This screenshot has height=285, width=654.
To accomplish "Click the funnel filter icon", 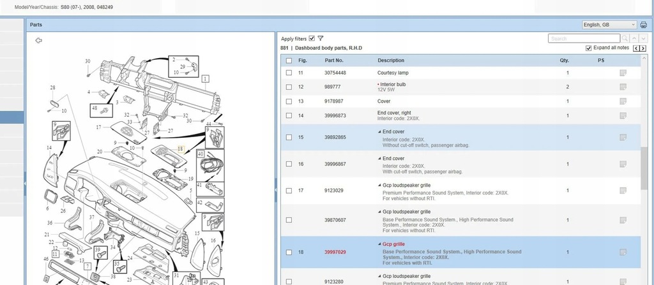I will coord(321,38).
